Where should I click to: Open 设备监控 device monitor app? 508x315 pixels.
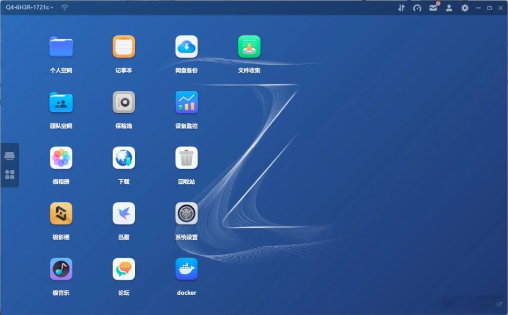click(x=187, y=103)
